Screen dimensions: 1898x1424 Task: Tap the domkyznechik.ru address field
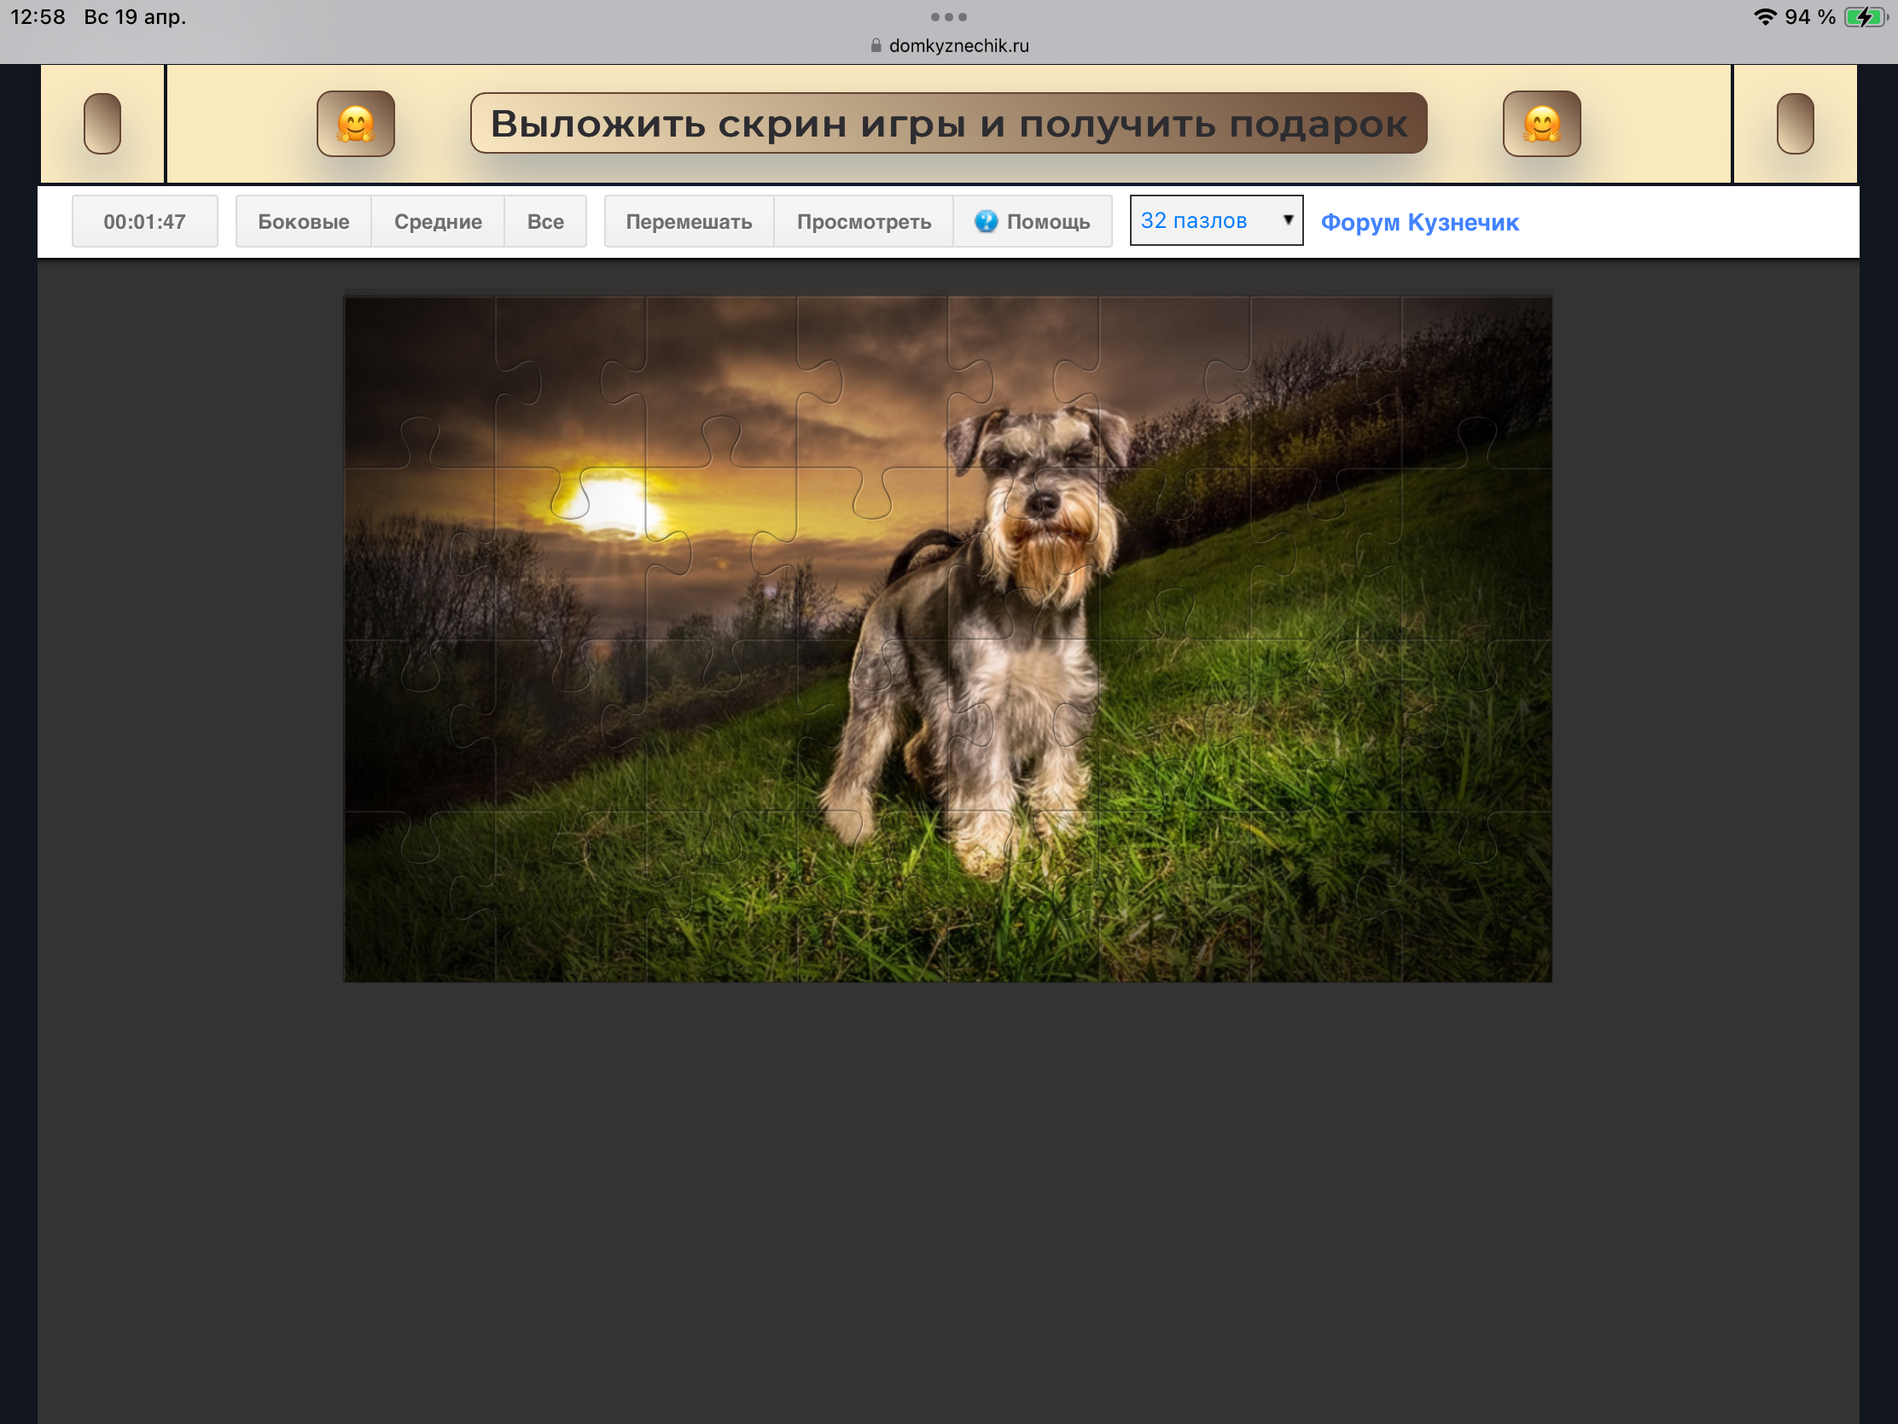[958, 45]
